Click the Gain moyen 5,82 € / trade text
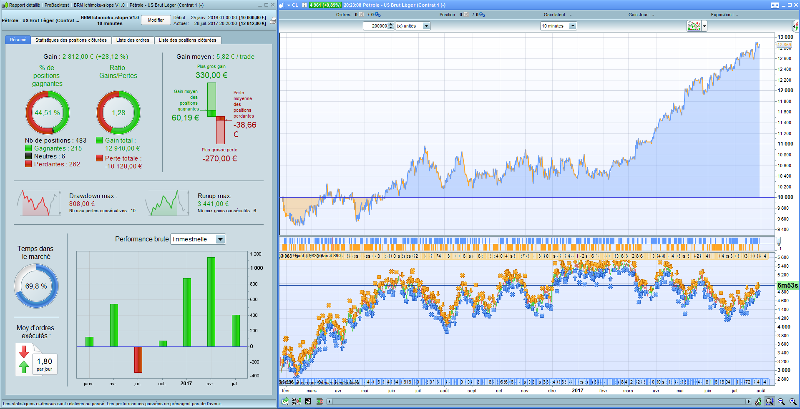800x409 pixels. click(x=215, y=57)
